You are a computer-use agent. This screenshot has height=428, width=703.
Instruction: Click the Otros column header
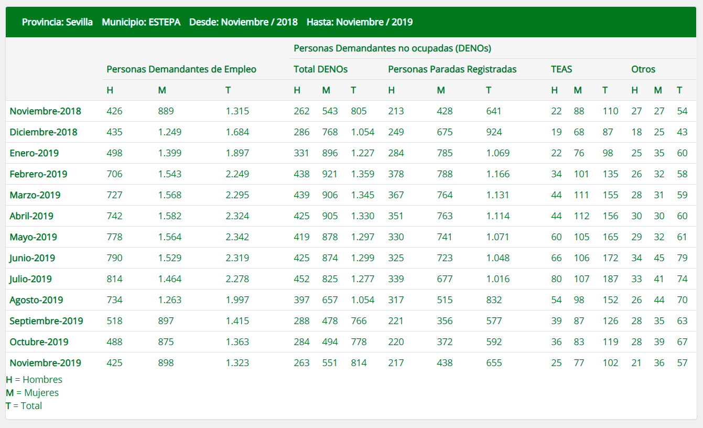[x=643, y=69]
